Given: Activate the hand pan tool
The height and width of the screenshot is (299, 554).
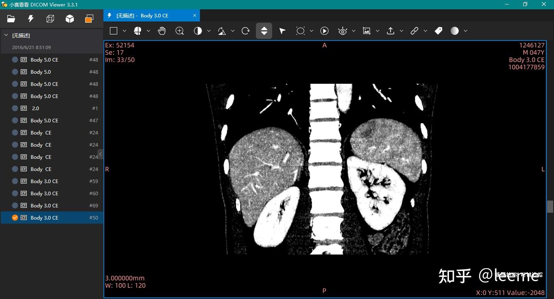Looking at the screenshot, I should click(162, 31).
